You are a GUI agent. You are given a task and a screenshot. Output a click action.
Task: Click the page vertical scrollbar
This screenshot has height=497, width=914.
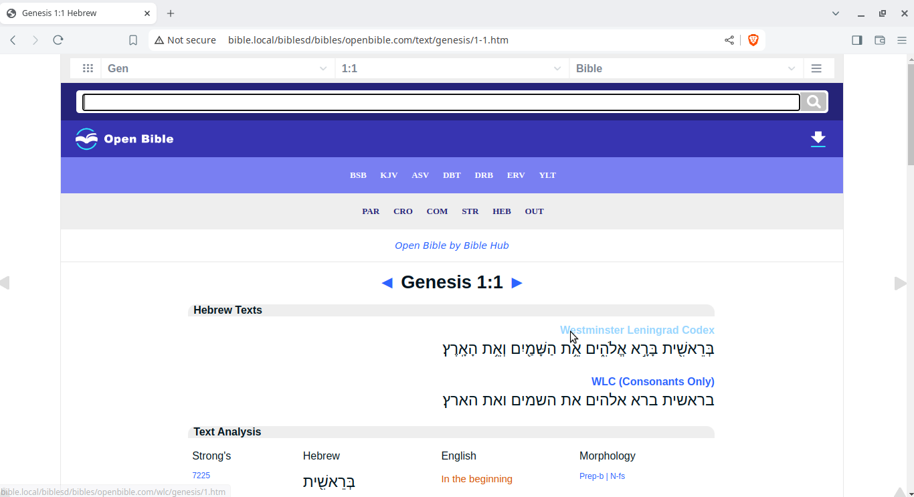tap(910, 268)
